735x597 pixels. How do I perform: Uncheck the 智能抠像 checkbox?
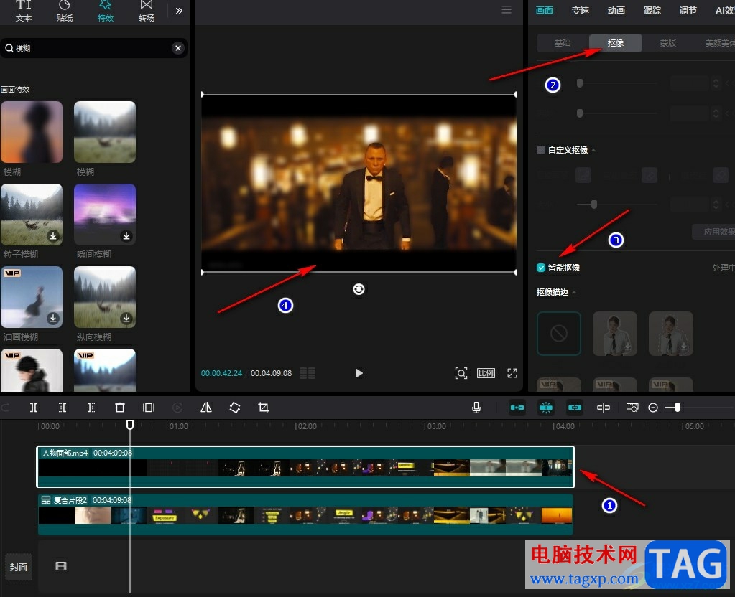(541, 268)
